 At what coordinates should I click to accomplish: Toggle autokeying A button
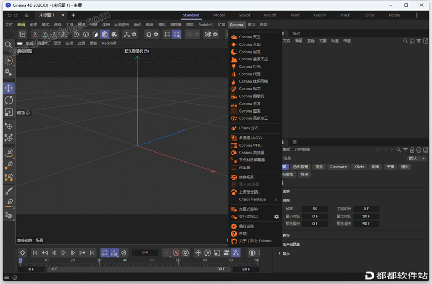tap(176, 252)
